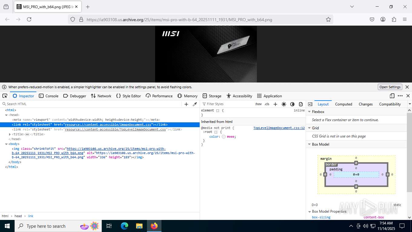Open File Explorer from taskbar
The image size is (412, 232).
click(x=139, y=226)
